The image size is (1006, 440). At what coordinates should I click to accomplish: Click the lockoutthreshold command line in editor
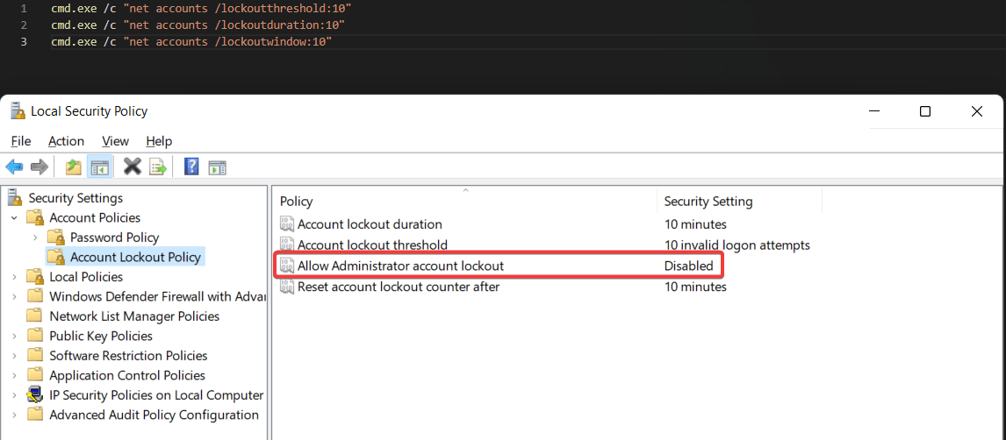[201, 9]
